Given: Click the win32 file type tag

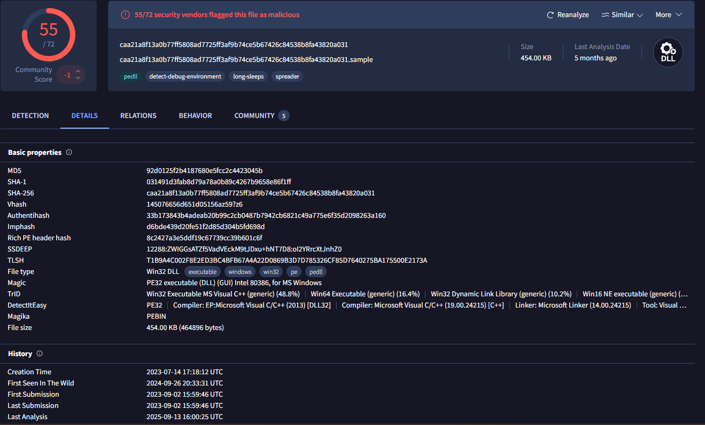Looking at the screenshot, I should [271, 272].
